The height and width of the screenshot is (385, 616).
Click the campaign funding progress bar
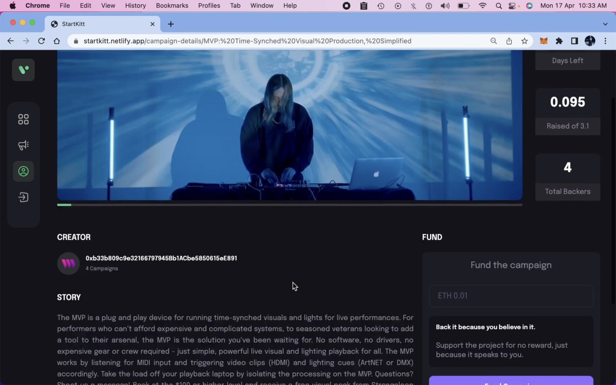tap(290, 205)
